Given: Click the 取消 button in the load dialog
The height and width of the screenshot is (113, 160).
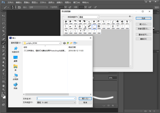Looking at the screenshot, I should point(85,102).
